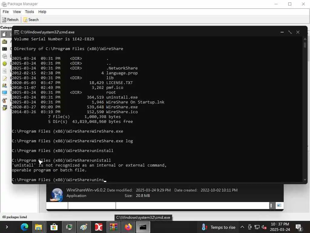The width and height of the screenshot is (310, 233).
Task: Click the taskbar clock showing 10:37 PM
Action: (x=280, y=227)
